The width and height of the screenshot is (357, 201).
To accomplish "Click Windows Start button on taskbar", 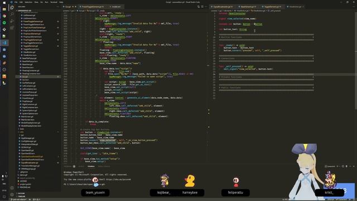I will coord(4,3).
